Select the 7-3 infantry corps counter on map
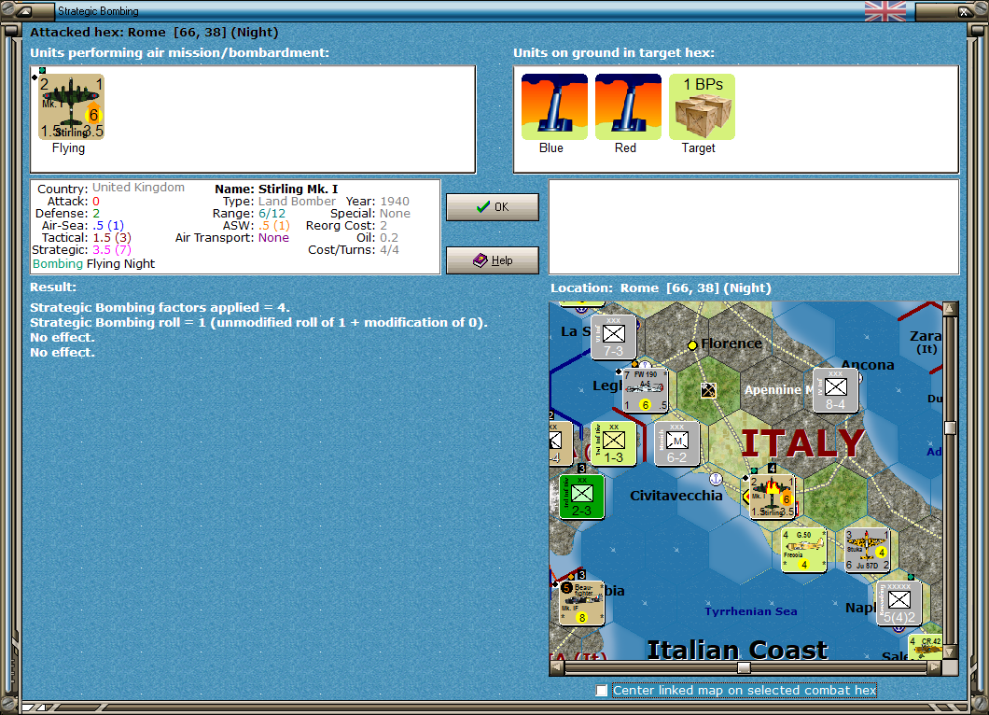Image resolution: width=989 pixels, height=715 pixels. [613, 336]
